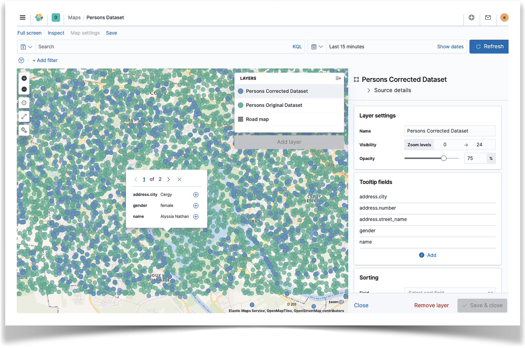Close the map feature tooltip popup

tap(179, 179)
